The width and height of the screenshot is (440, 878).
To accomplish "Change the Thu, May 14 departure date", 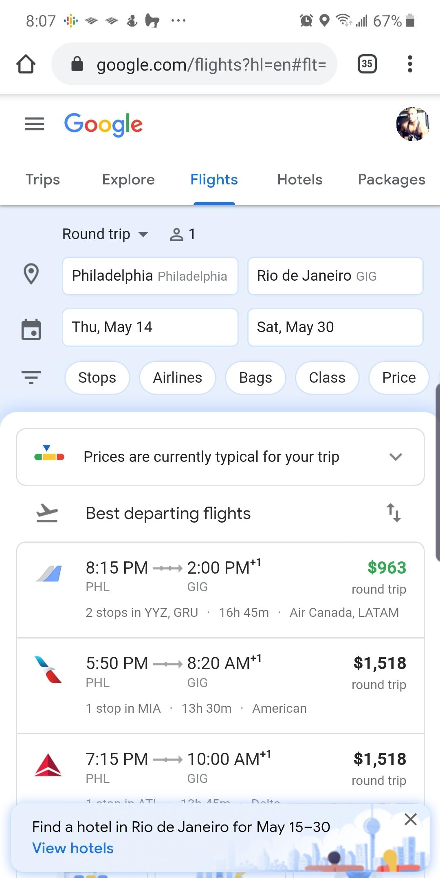I will (150, 327).
